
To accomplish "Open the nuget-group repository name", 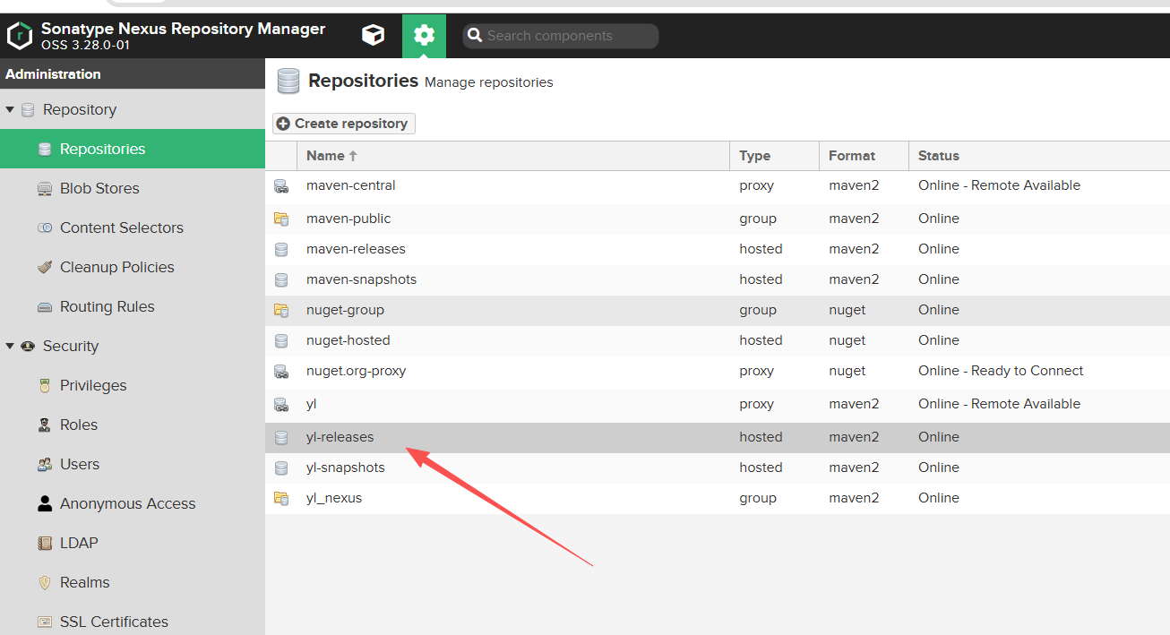I will [345, 310].
